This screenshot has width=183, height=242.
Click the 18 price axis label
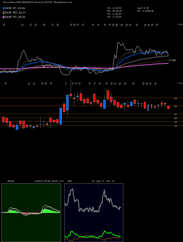pos(175,126)
